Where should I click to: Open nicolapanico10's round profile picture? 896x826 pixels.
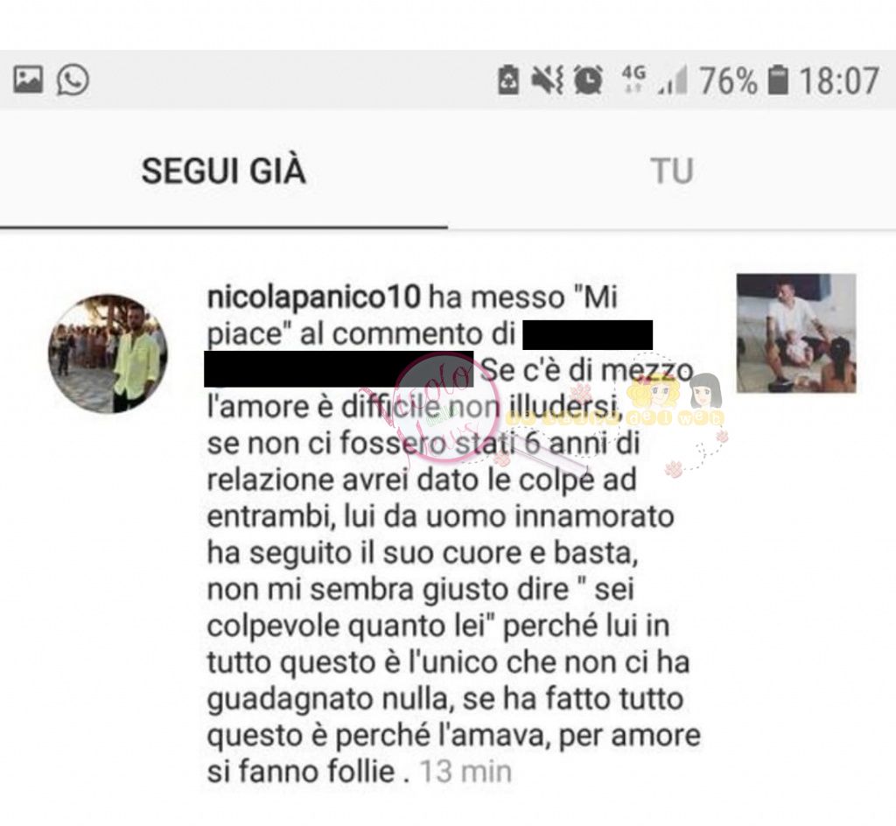pyautogui.click(x=108, y=354)
